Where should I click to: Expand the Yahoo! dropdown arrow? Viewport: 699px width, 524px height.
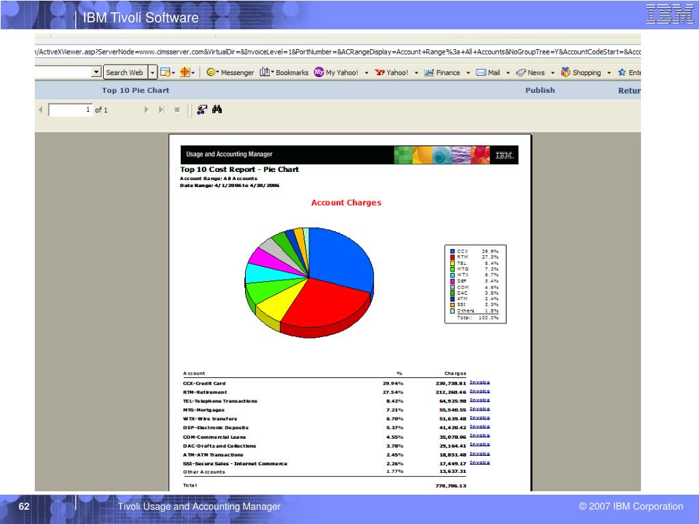(416, 72)
